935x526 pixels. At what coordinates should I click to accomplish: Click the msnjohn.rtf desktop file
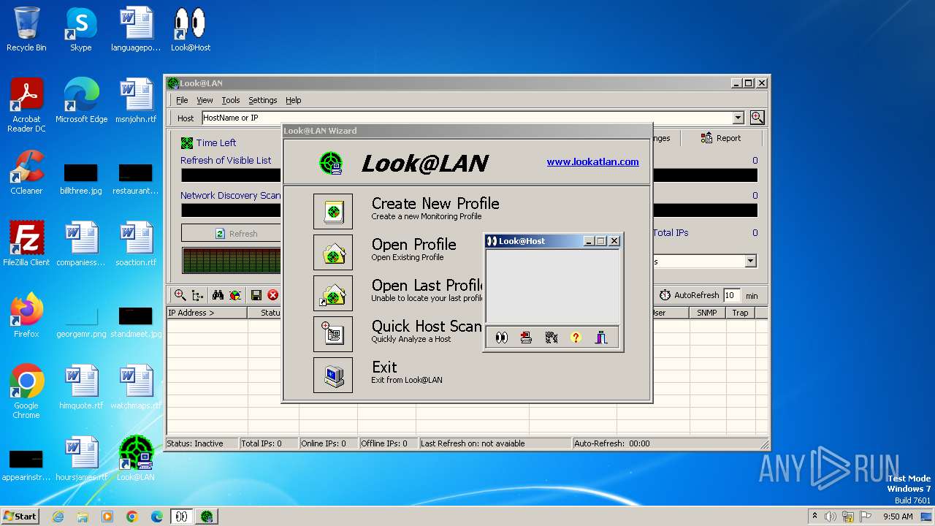point(136,101)
